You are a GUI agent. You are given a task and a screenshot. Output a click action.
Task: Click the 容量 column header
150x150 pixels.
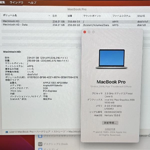click(x=70, y=16)
